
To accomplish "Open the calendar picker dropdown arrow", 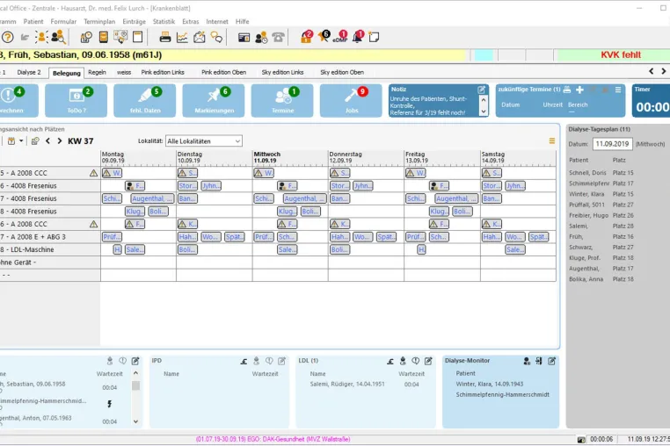I will tap(21, 140).
